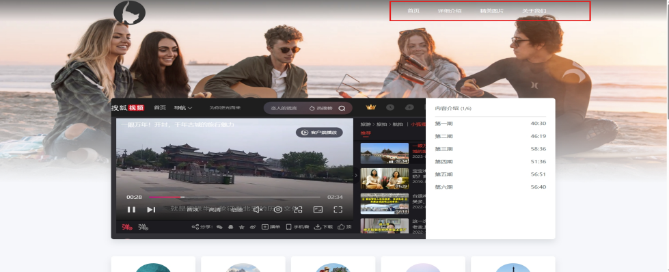This screenshot has width=669, height=272.
Task: Enter fullscreen mode in the player
Action: tap(338, 210)
